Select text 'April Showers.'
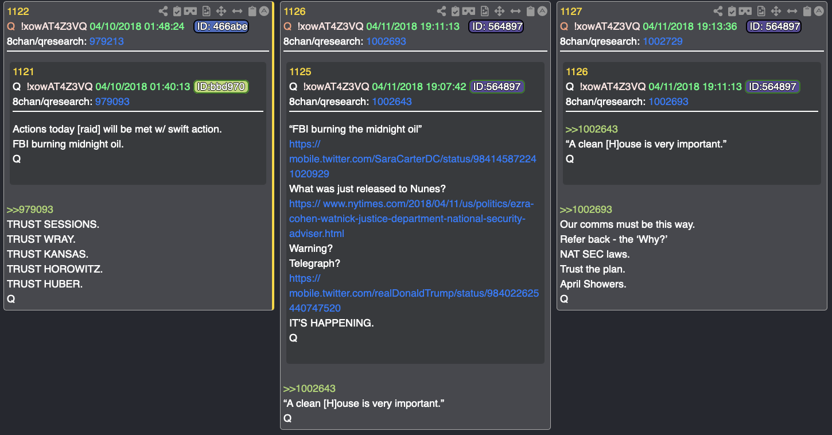The height and width of the screenshot is (435, 832). (x=593, y=284)
